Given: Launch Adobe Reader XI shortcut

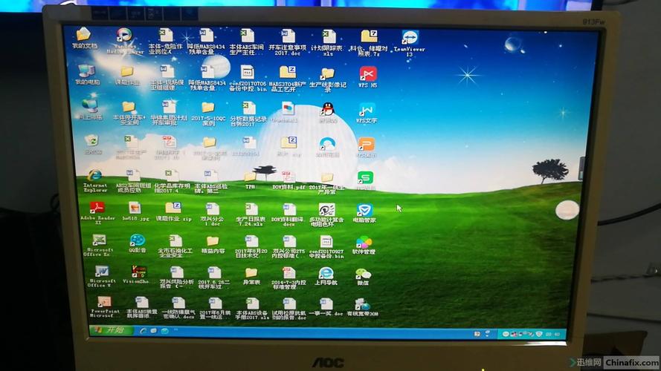Looking at the screenshot, I should pyautogui.click(x=97, y=209).
